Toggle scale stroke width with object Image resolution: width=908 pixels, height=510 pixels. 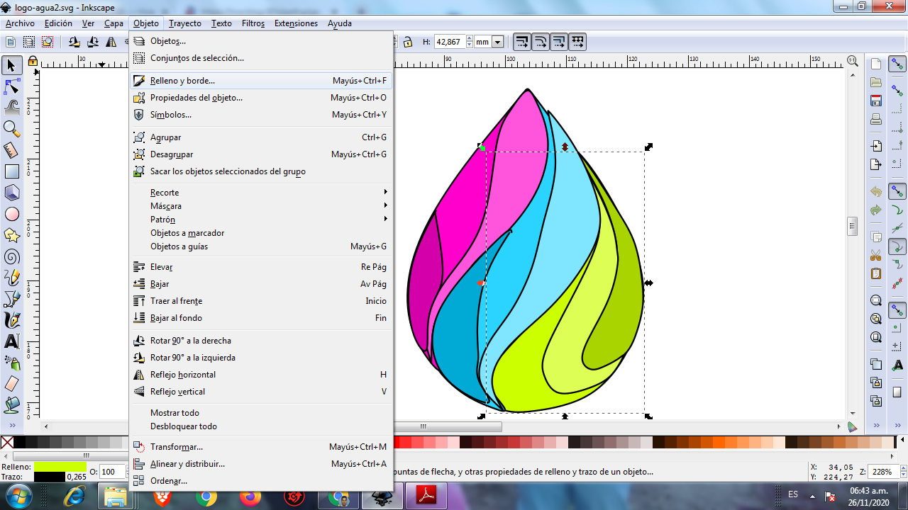click(x=522, y=42)
